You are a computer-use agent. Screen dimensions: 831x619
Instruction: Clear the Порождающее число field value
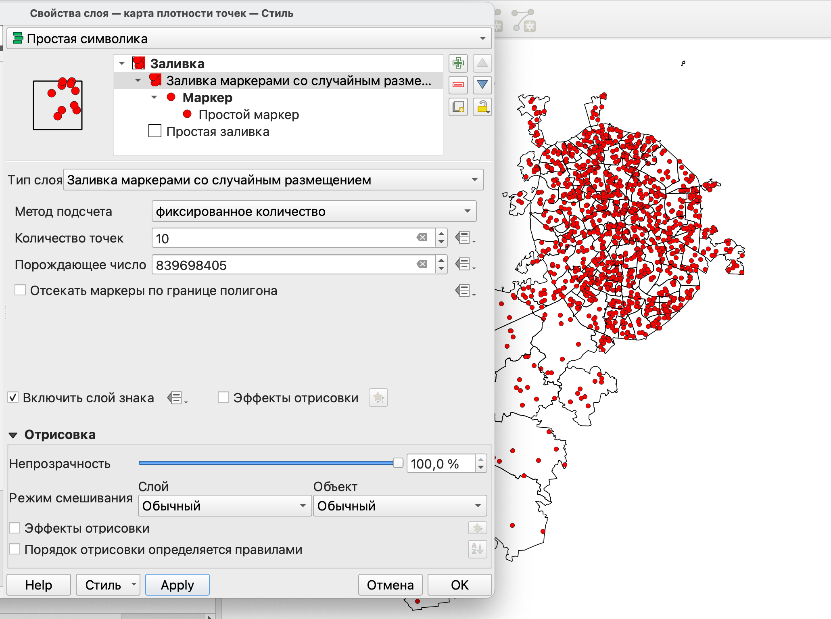422,264
